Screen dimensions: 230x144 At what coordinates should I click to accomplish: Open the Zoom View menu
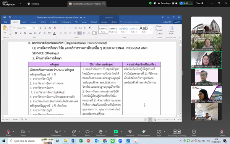200,3
